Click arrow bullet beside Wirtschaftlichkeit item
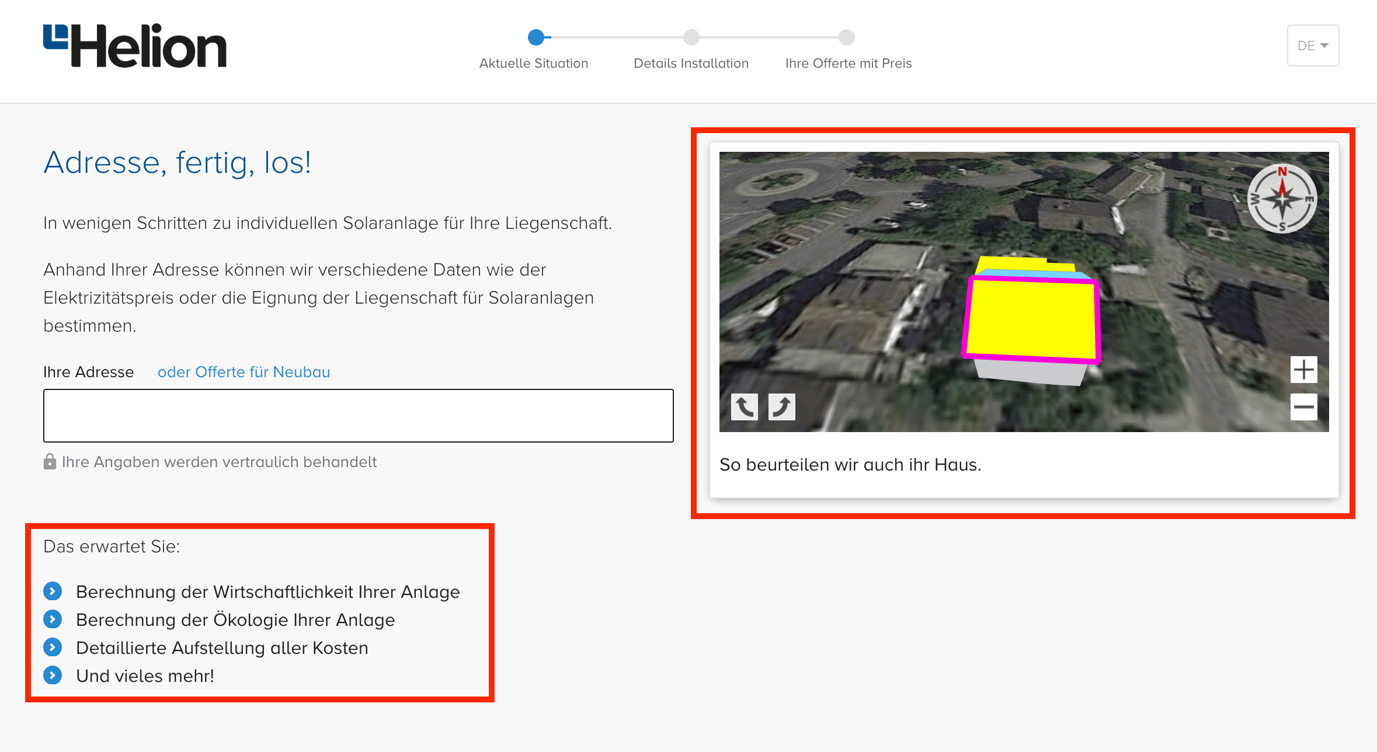 click(x=53, y=591)
